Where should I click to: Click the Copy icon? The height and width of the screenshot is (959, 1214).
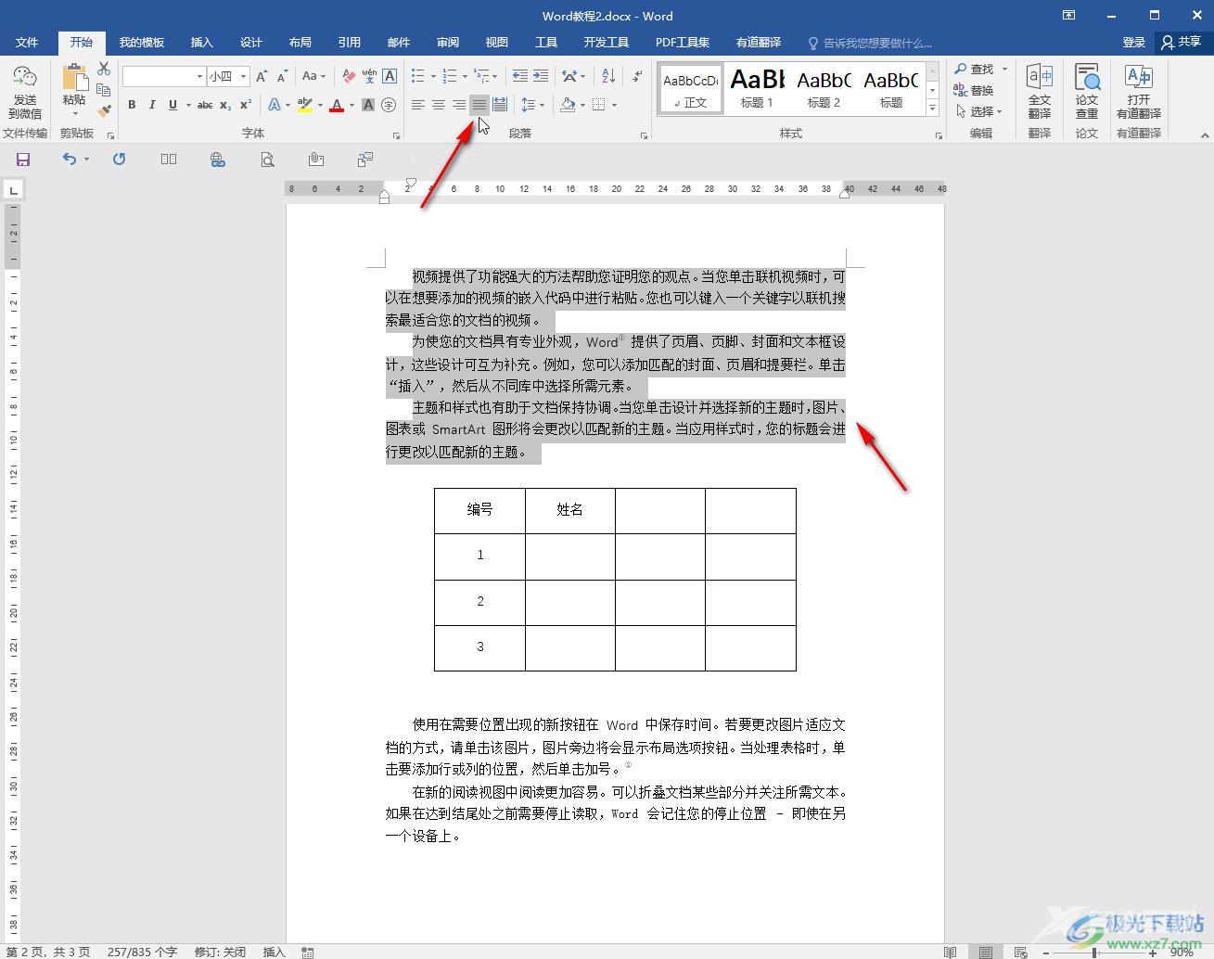coord(104,90)
